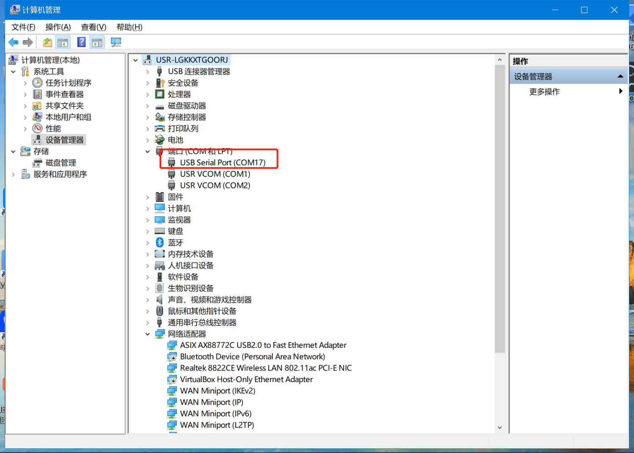Open the 查看(V) menu

tap(93, 27)
